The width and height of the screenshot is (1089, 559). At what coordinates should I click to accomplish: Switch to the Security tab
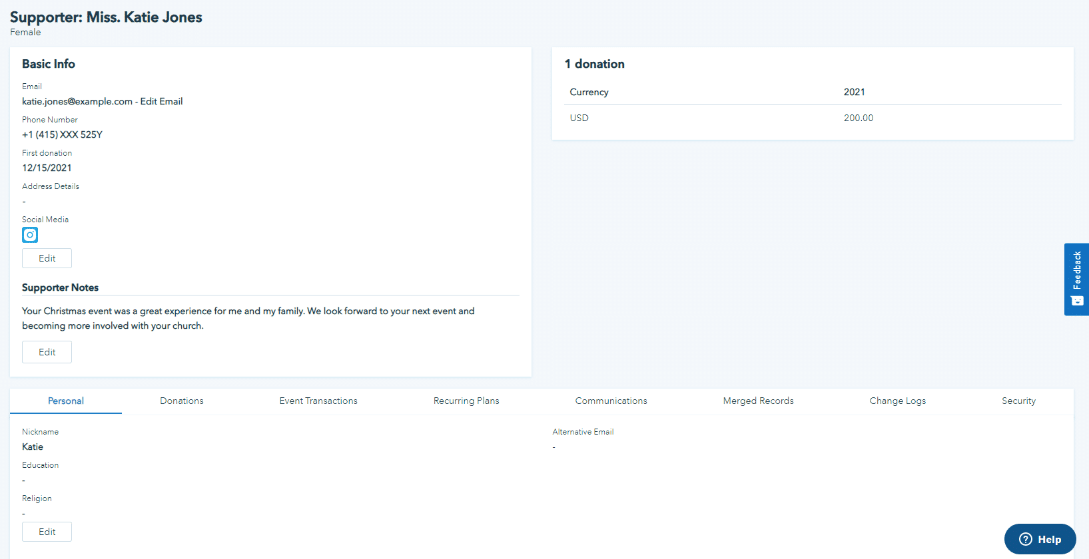(x=1018, y=401)
